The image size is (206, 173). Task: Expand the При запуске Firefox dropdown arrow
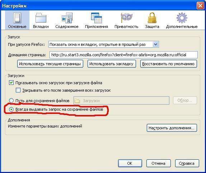pos(155,44)
